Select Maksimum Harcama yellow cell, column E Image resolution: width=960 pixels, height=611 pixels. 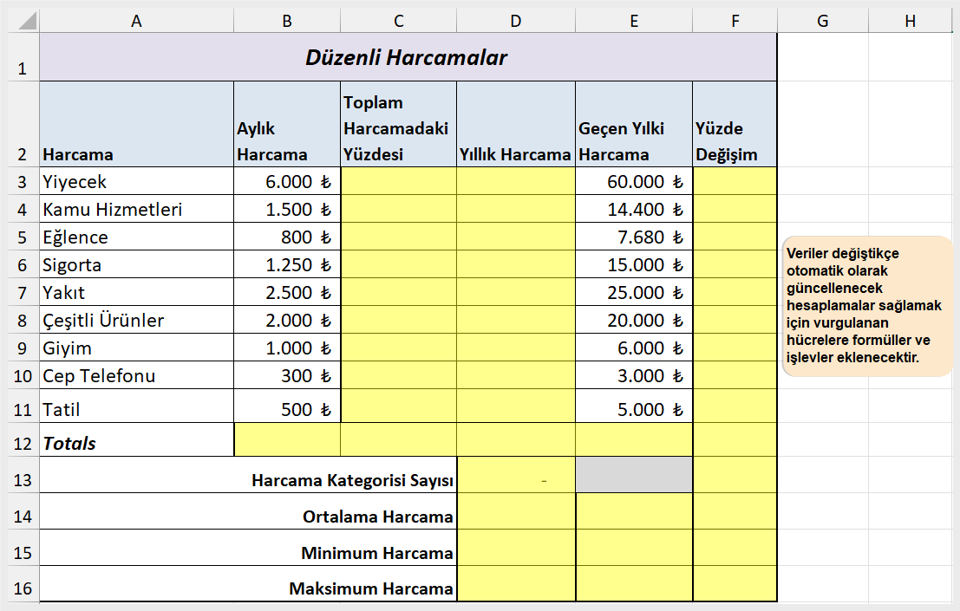click(x=634, y=583)
